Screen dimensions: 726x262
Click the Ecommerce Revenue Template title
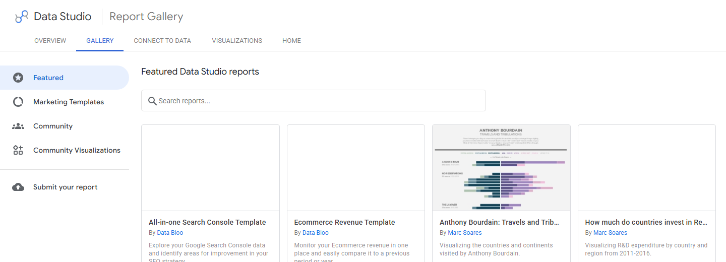tap(344, 222)
